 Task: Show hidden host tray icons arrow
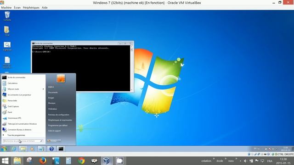(240, 161)
